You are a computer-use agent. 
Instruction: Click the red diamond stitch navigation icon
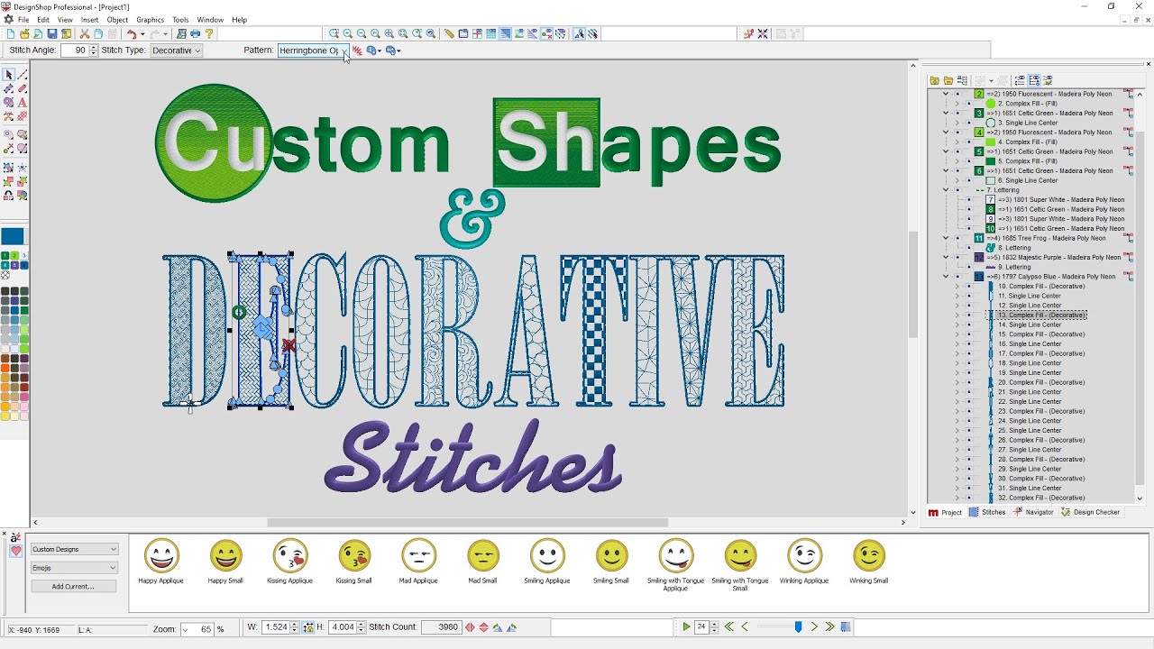pyautogui.click(x=484, y=627)
